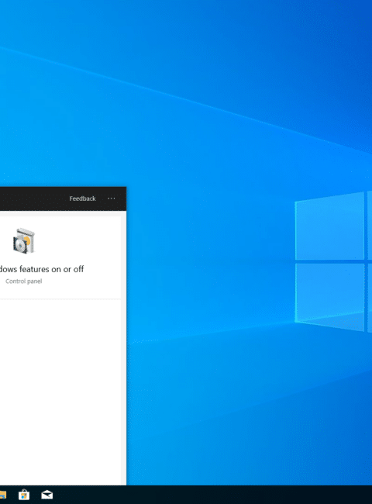
Task: Click the 'Control panel' subtitle text
Action: [23, 281]
